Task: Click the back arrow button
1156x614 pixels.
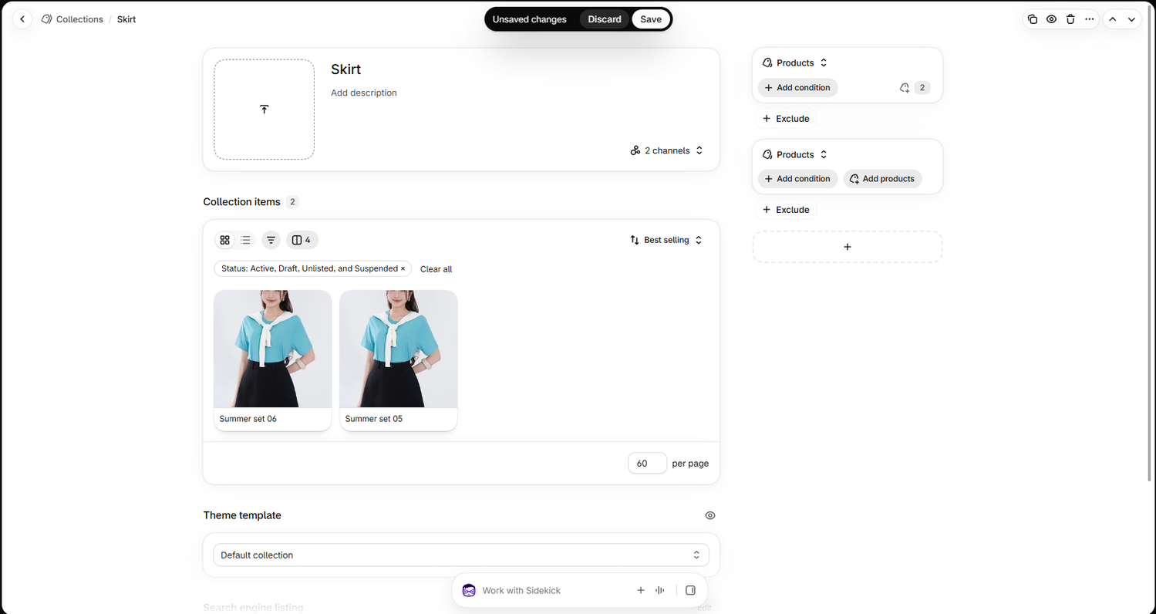Action: pos(22,19)
